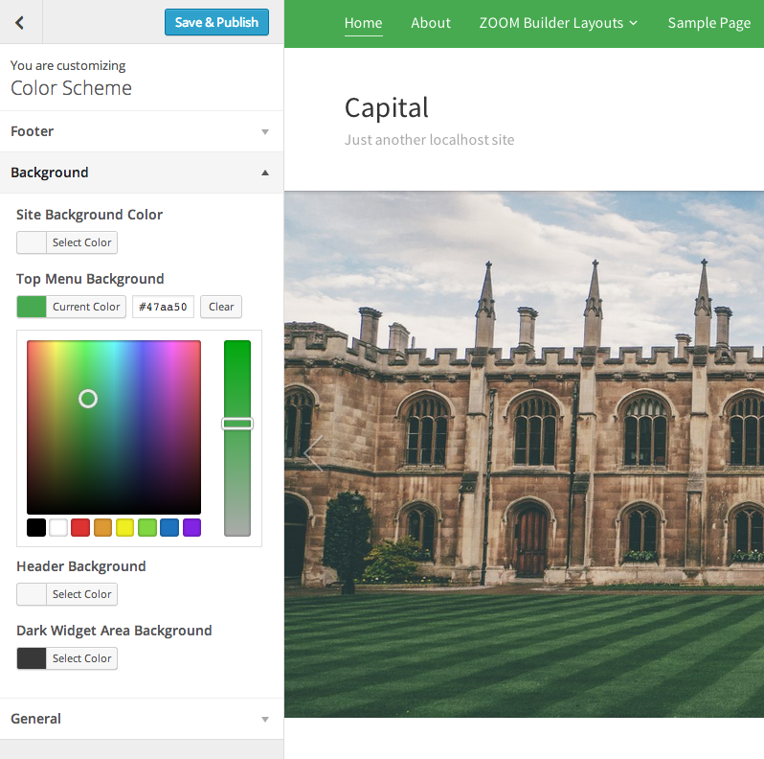Pick the yellow palette swatch
Viewport: 764px width, 759px height.
click(124, 527)
